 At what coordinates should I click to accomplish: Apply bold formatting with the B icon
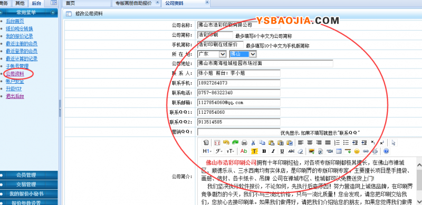[x=264, y=151]
